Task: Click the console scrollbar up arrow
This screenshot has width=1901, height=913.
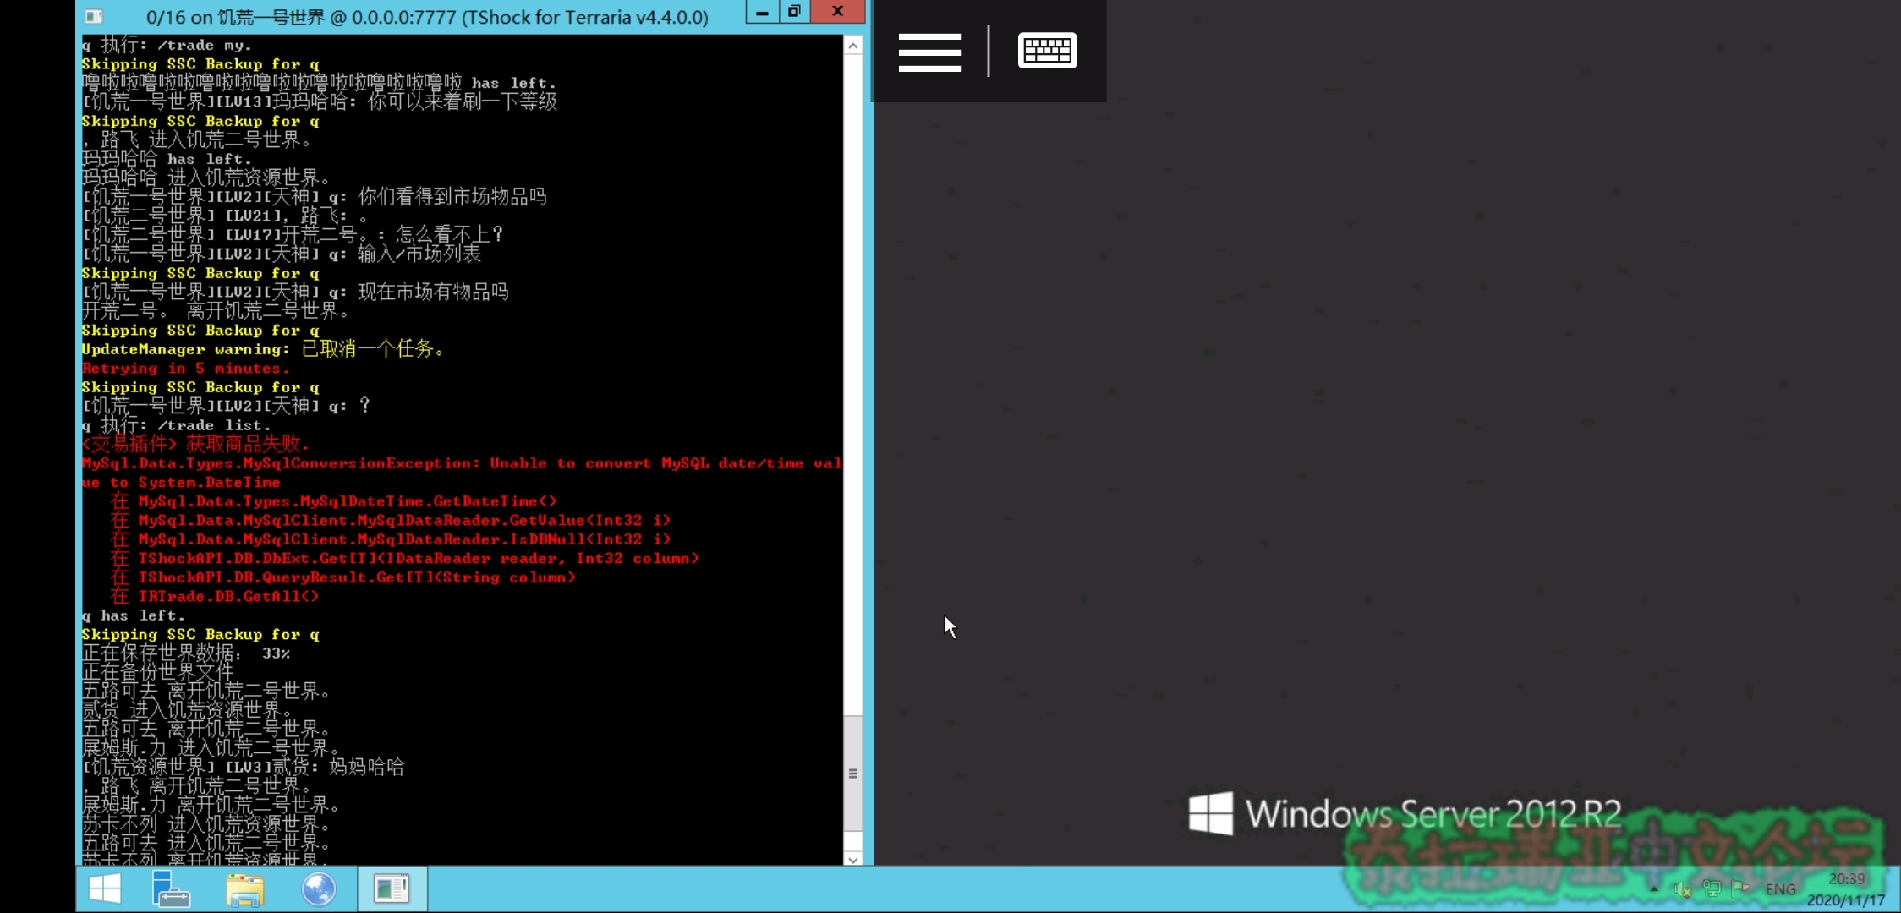Action: click(853, 46)
